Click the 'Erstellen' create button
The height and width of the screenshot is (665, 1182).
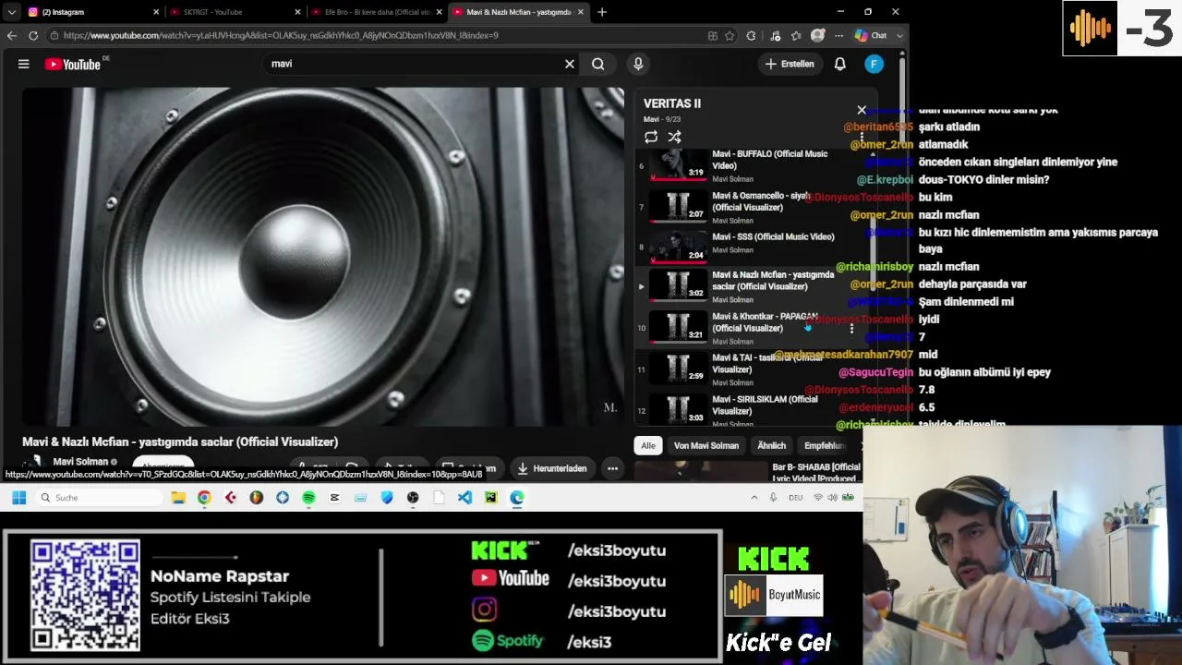click(x=790, y=64)
